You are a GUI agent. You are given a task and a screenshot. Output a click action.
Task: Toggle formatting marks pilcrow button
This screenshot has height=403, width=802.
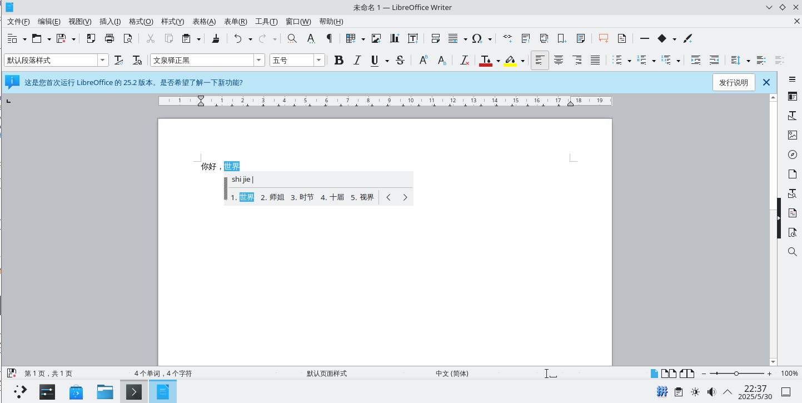coord(329,38)
